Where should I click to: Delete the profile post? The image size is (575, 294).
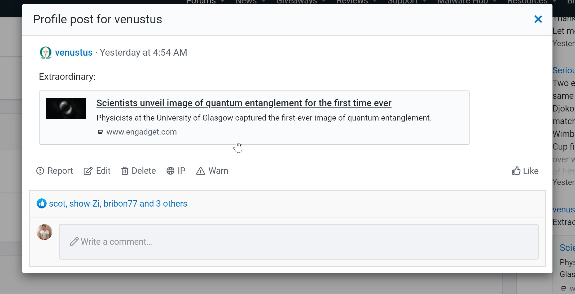[138, 171]
